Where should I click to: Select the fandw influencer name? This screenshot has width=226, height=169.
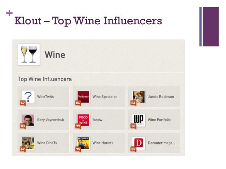[98, 120]
